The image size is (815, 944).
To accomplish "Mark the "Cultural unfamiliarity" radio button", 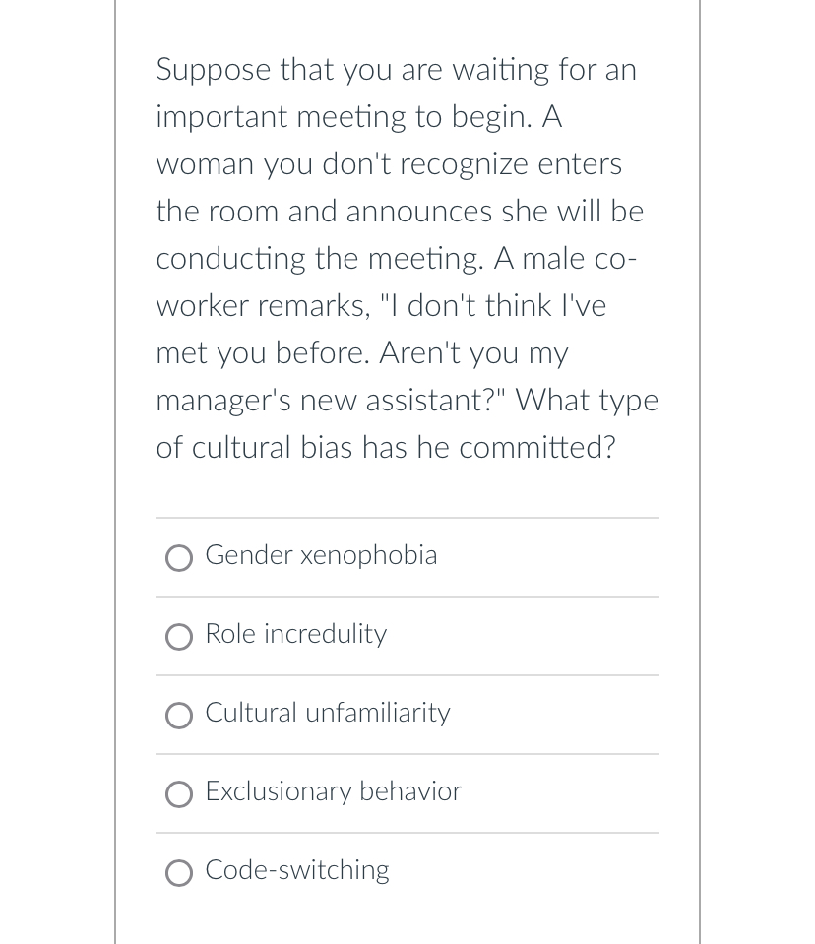I will click(179, 716).
